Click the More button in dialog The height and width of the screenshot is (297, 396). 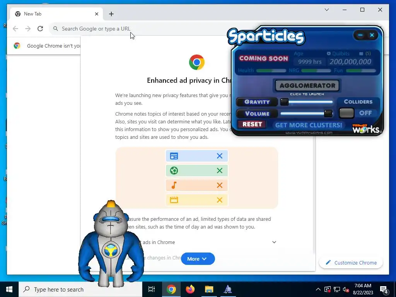click(198, 259)
